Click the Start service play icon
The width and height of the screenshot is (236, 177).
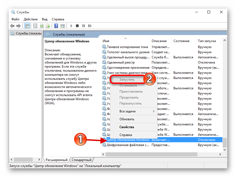click(71, 26)
